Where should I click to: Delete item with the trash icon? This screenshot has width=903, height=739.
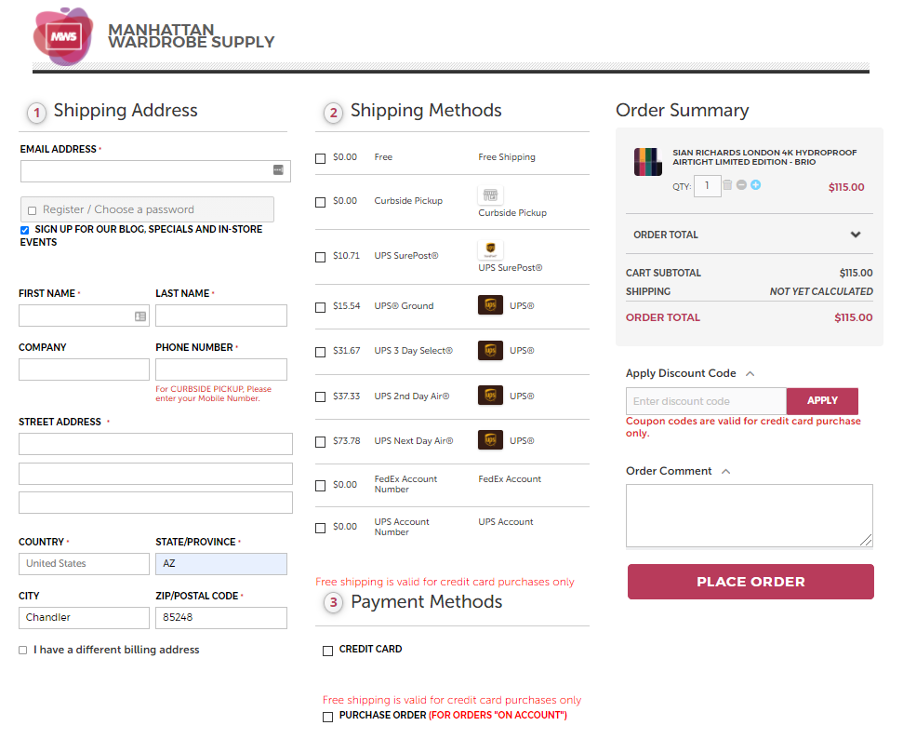point(727,185)
